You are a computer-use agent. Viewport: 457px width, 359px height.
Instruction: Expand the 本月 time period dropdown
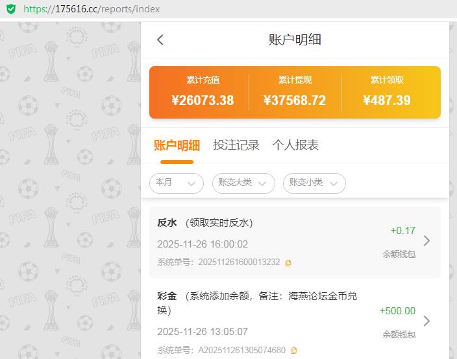(176, 183)
